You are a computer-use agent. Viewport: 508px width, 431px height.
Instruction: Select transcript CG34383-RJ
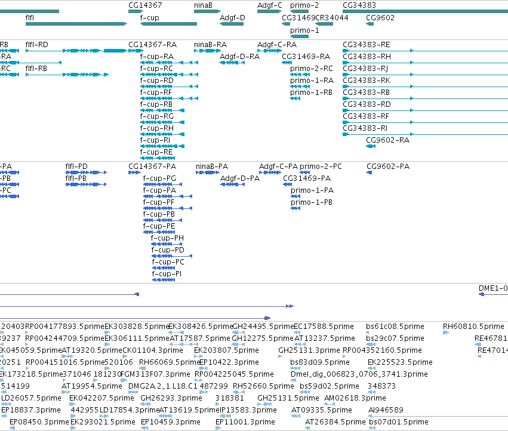[426, 75]
